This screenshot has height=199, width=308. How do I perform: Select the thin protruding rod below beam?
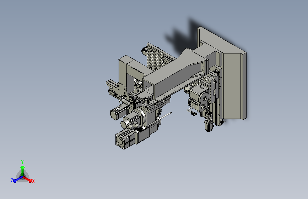click(x=166, y=116)
